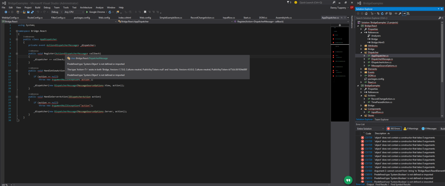The width and height of the screenshot is (445, 186).
Task: Click Sync with Active Document icon
Action: coord(378,13)
